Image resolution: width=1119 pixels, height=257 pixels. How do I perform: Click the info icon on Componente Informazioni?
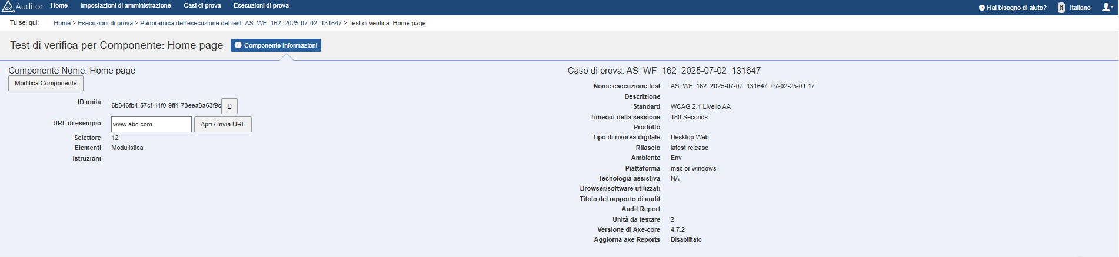point(238,45)
